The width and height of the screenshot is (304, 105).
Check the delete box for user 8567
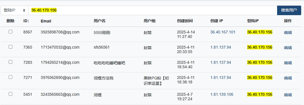[10, 32]
